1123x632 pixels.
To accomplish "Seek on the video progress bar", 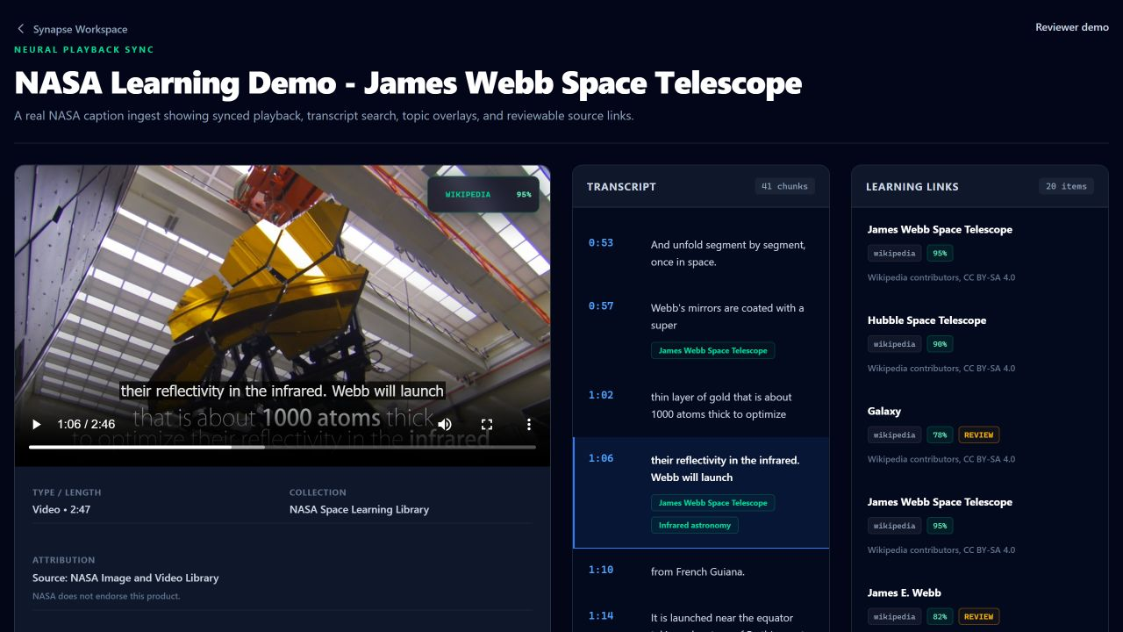I will pyautogui.click(x=283, y=447).
